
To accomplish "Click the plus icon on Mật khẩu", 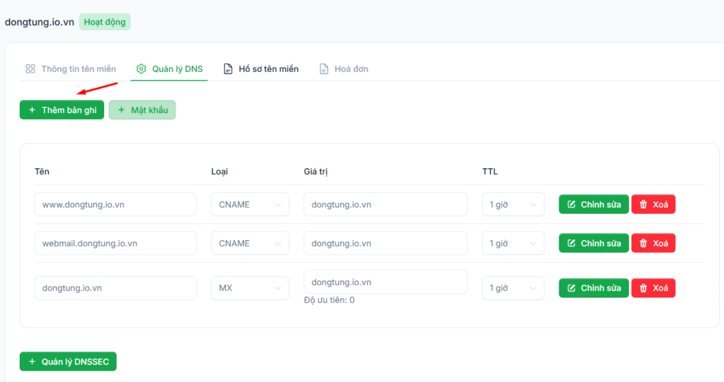I will click(x=122, y=110).
